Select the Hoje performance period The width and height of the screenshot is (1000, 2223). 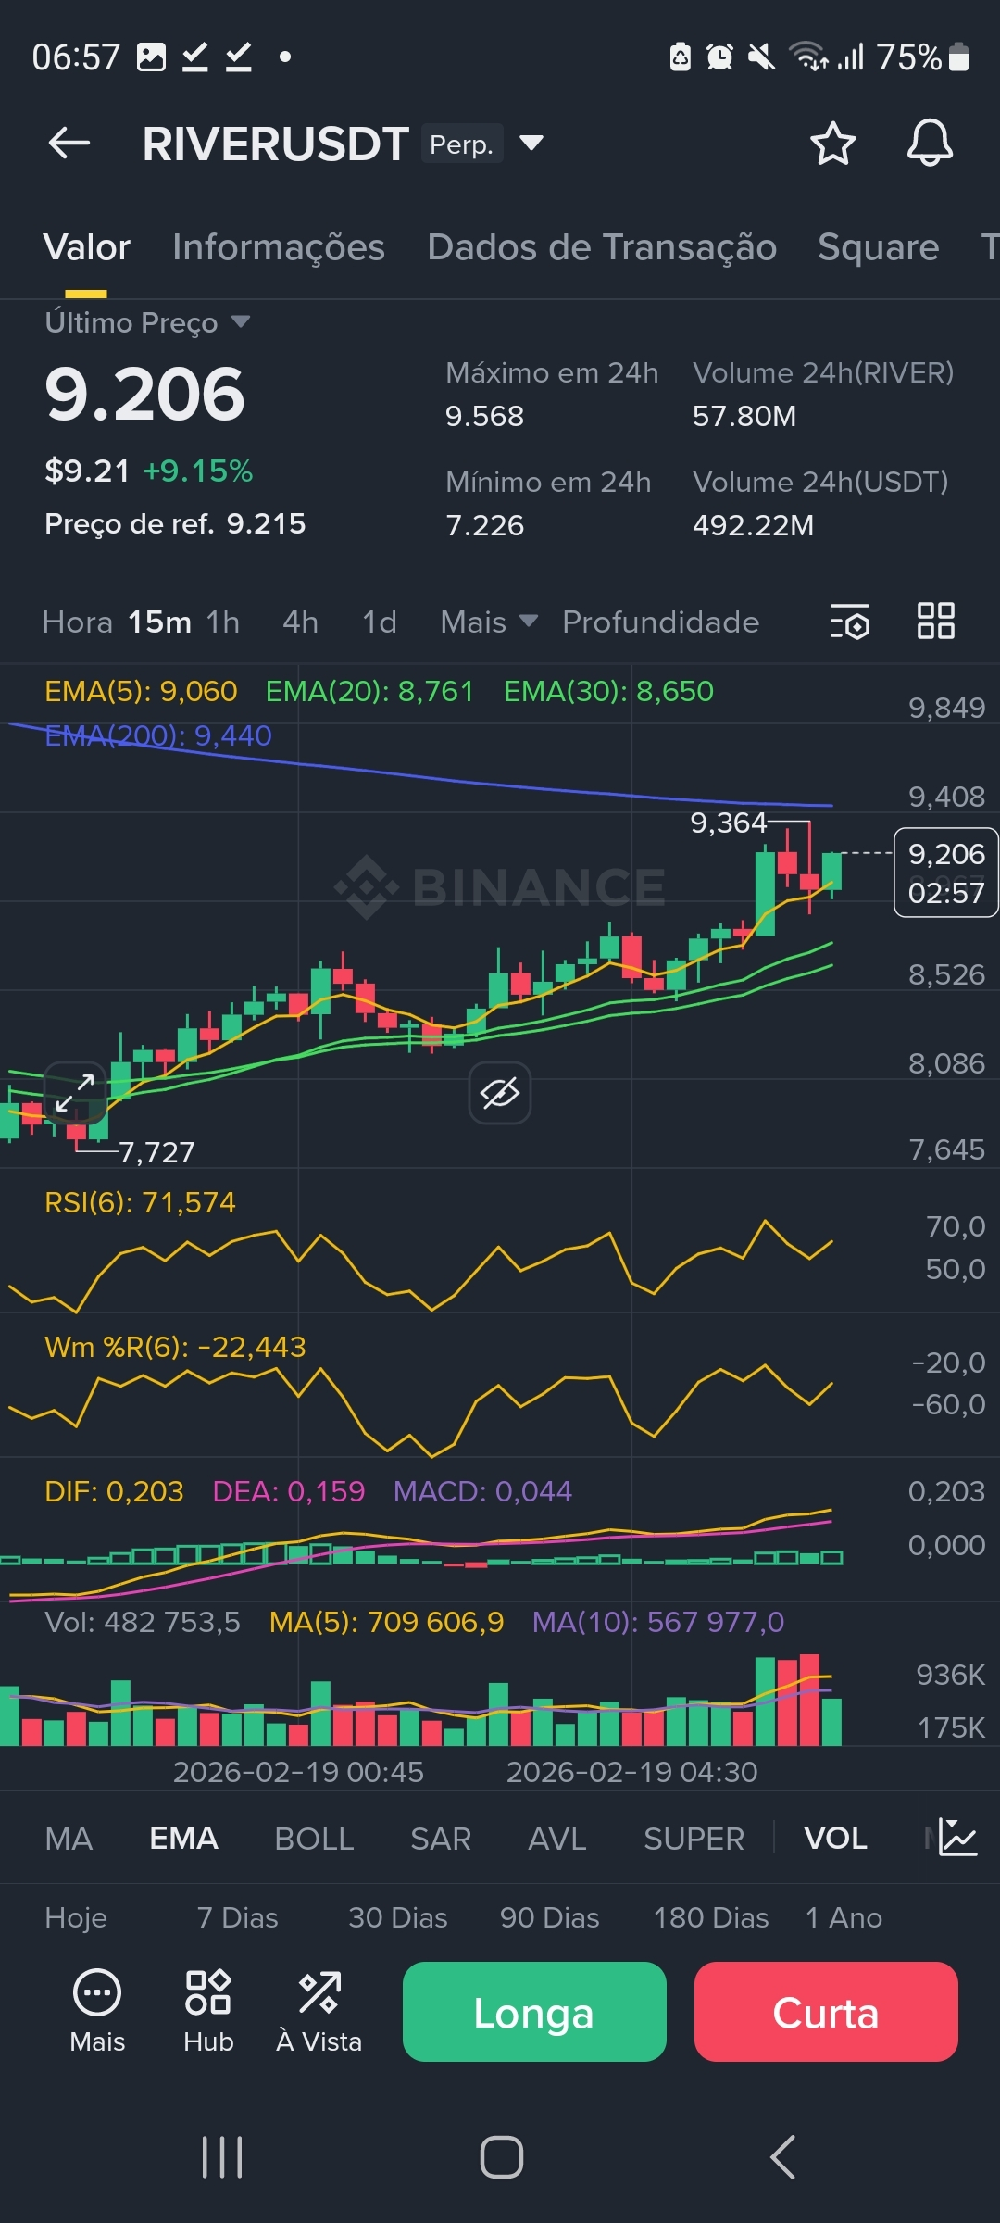[76, 1917]
